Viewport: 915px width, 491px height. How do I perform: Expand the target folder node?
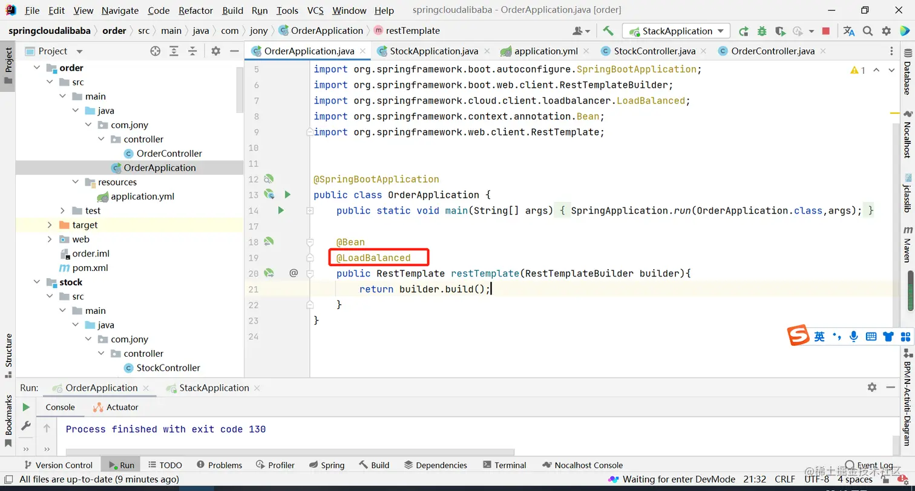(50, 225)
